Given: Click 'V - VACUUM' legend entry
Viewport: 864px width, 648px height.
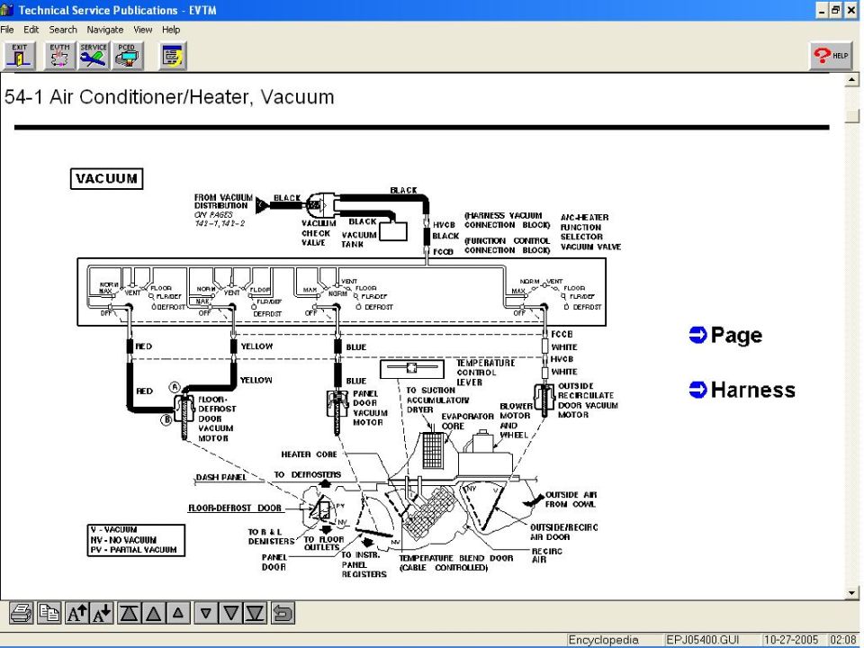Looking at the screenshot, I should pos(113,530).
